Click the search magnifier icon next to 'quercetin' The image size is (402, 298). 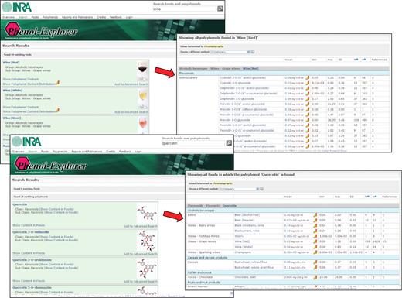click(x=229, y=143)
